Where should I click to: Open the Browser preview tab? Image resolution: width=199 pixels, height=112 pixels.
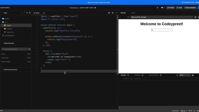123,13
